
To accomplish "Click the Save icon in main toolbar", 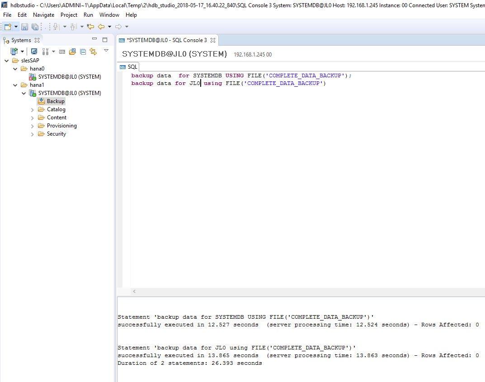I will tap(25, 27).
